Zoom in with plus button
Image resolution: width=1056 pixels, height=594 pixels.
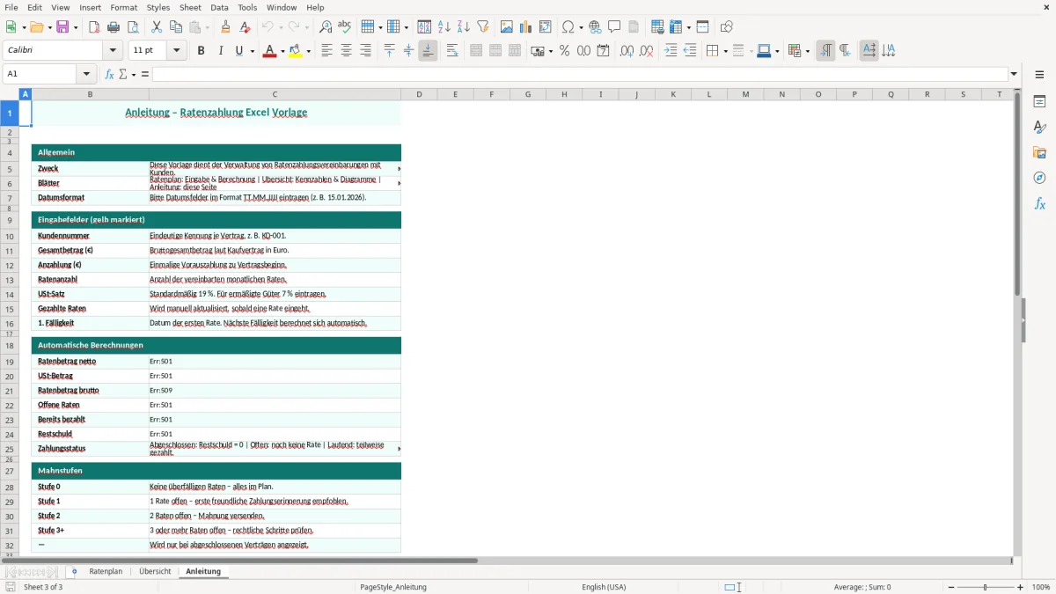pos(1021,587)
